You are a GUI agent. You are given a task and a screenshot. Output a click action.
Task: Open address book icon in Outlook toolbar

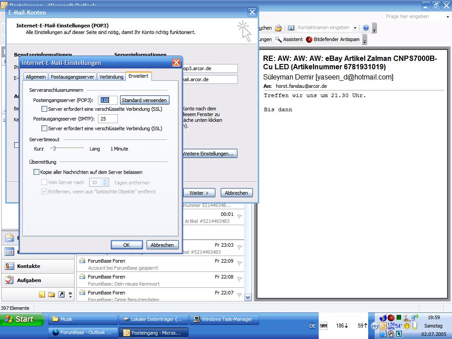pyautogui.click(x=291, y=28)
